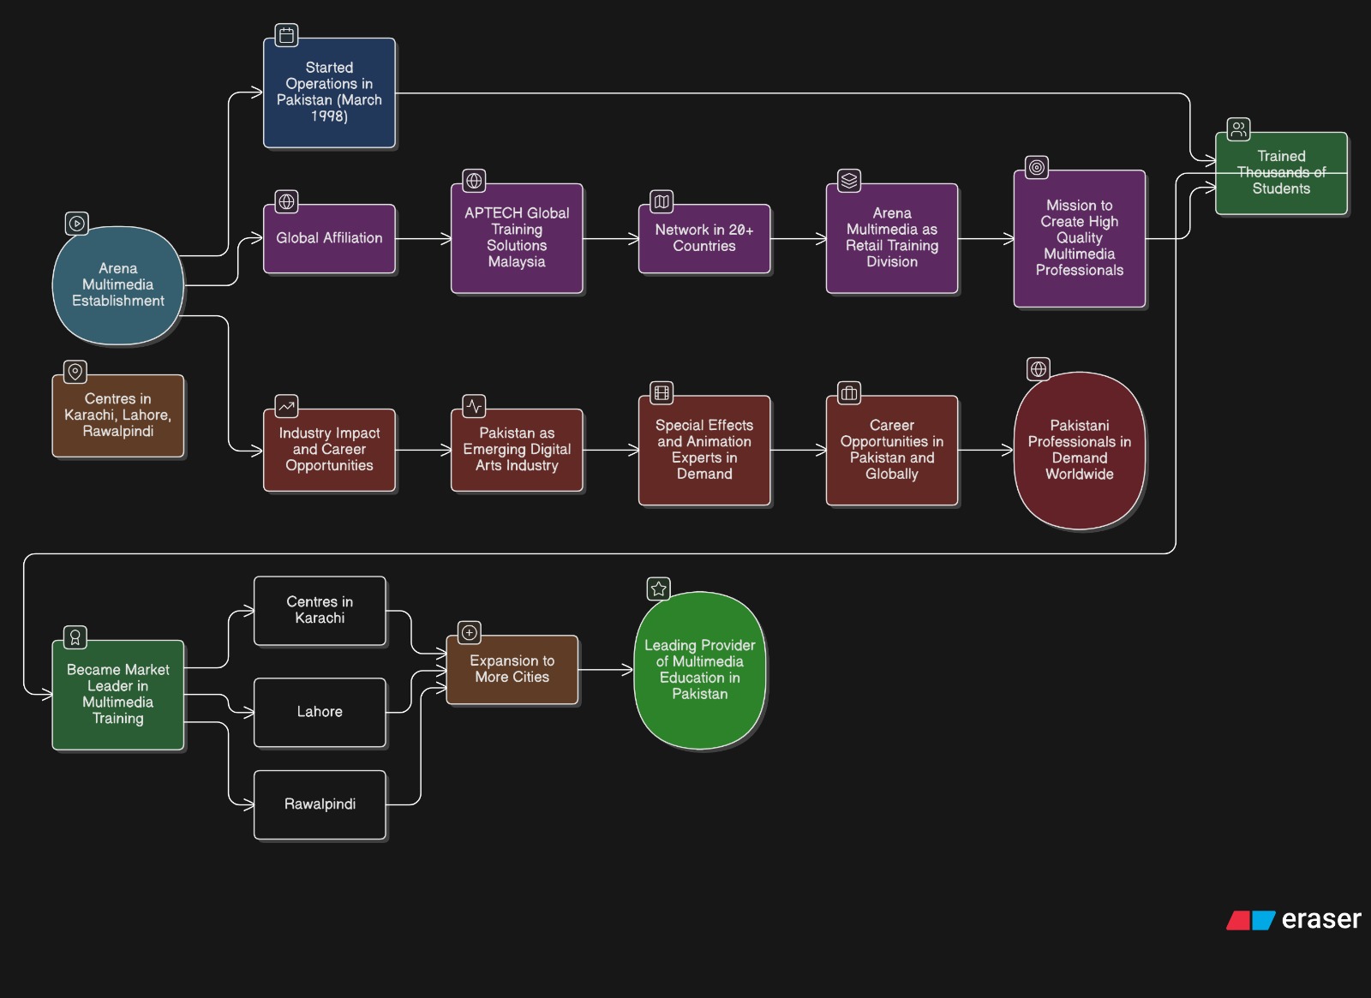Screen dimensions: 1371x998
Task: Click the award ribbon icon on Became Market Leader
Action: (75, 637)
